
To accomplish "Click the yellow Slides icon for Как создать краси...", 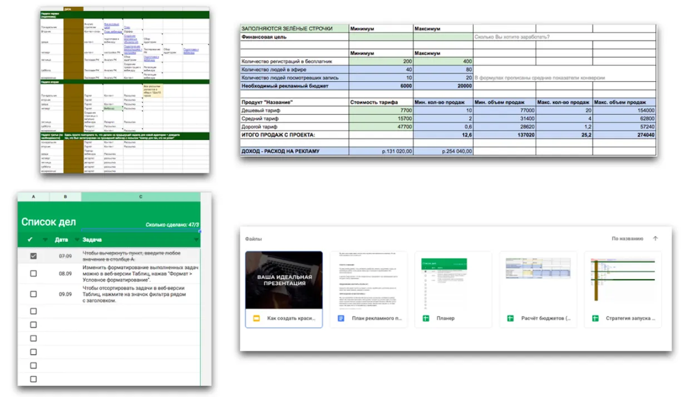I will click(x=257, y=319).
